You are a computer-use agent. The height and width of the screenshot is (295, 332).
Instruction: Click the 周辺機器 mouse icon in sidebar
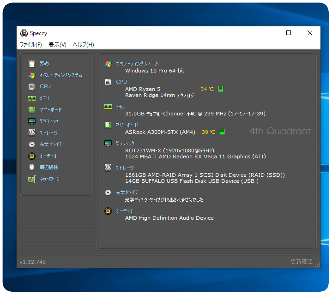32,168
